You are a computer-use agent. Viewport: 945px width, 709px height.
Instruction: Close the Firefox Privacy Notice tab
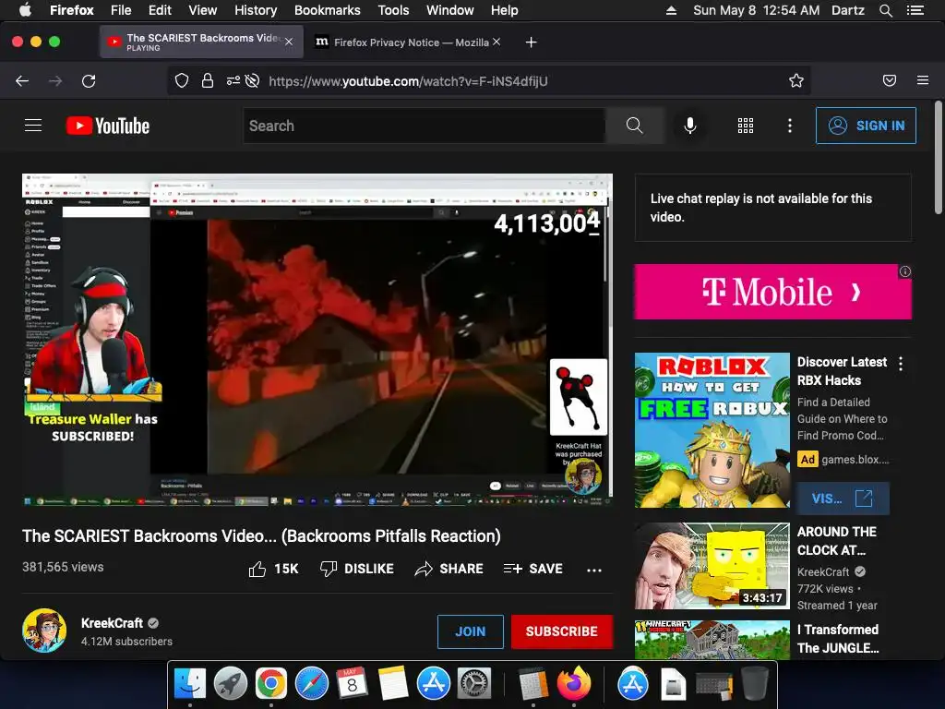(496, 42)
